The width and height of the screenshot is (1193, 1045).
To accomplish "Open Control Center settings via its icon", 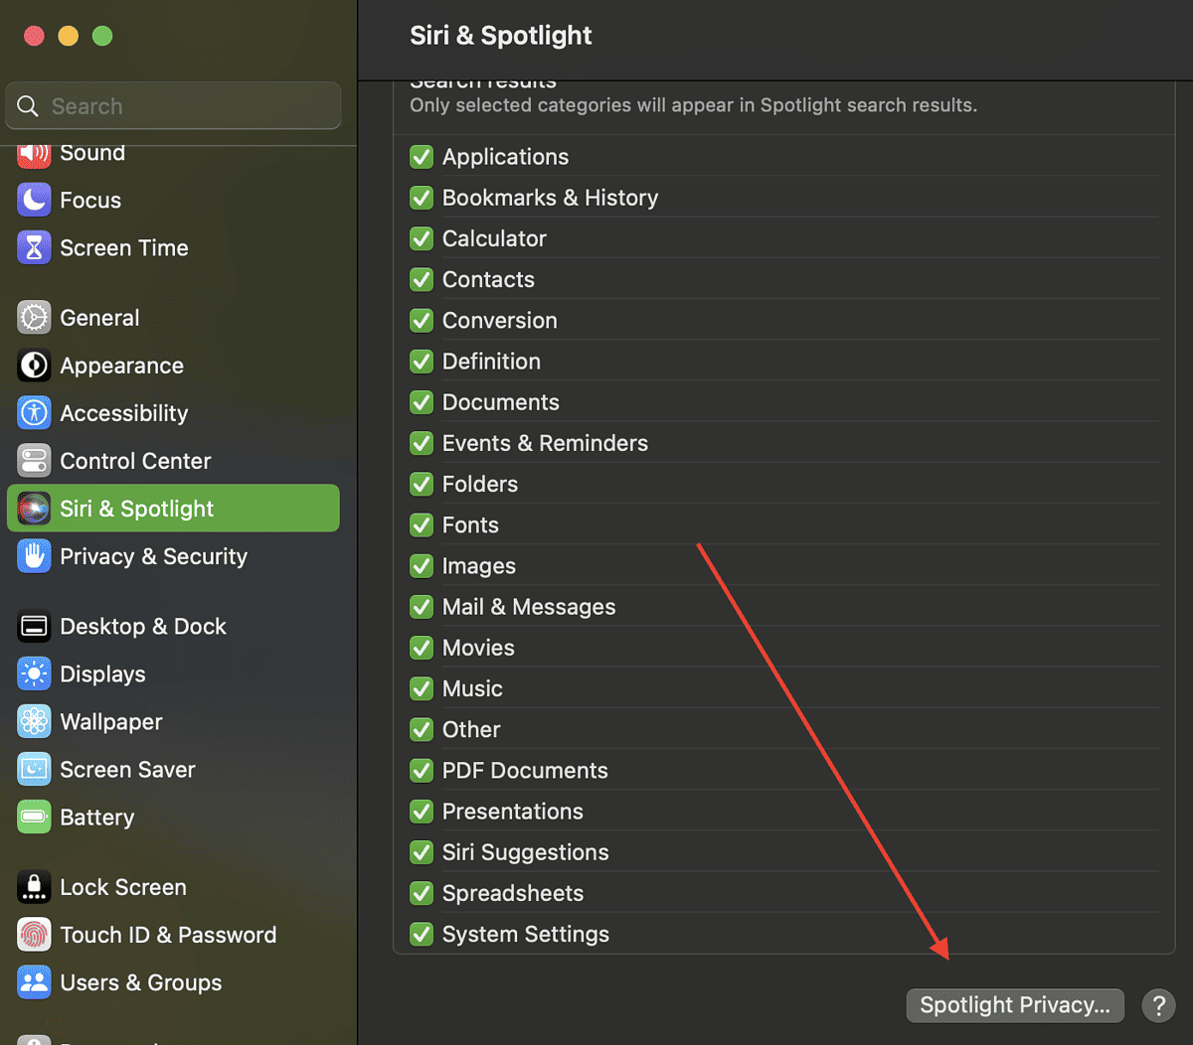I will [33, 461].
